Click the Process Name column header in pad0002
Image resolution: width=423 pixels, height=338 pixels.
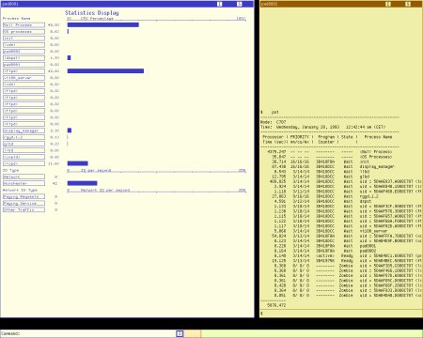(x=378, y=137)
